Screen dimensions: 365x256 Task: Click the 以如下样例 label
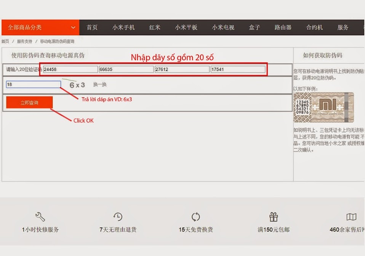[x=306, y=89]
